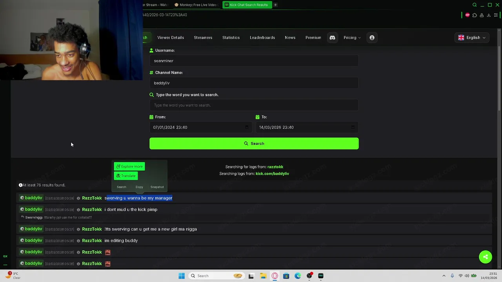Viewport: 502px width, 282px height.
Task: Open the ABP ad blocker extension icon
Action: [467, 15]
